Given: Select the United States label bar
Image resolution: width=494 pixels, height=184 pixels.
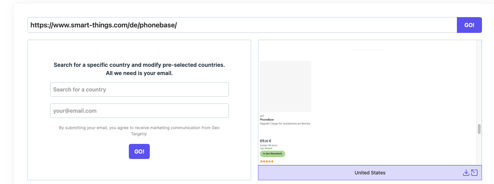Looking at the screenshot, I should 370,173.
